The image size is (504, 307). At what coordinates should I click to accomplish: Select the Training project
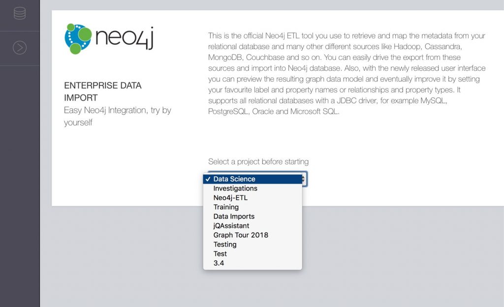click(226, 207)
